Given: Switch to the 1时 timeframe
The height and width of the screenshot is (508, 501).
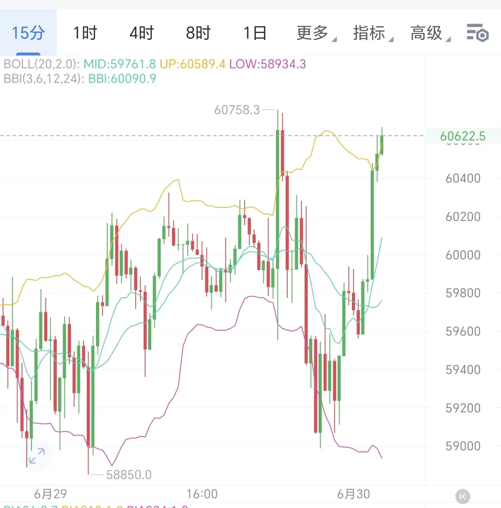Looking at the screenshot, I should (x=85, y=33).
